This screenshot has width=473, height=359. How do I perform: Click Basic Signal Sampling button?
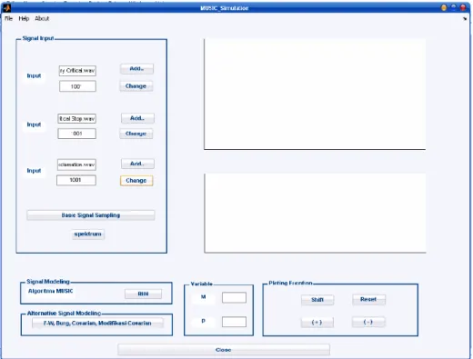point(91,215)
